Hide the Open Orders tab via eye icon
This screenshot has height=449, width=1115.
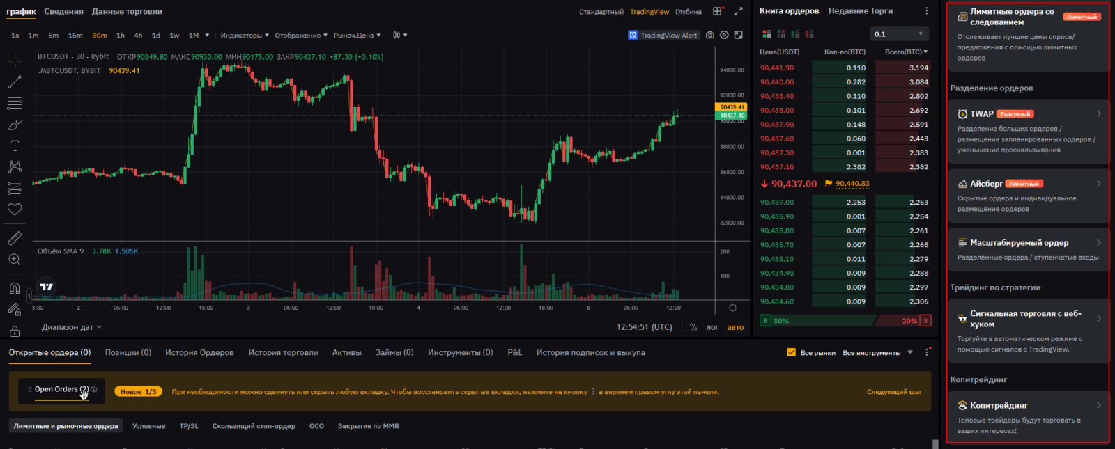(x=94, y=390)
